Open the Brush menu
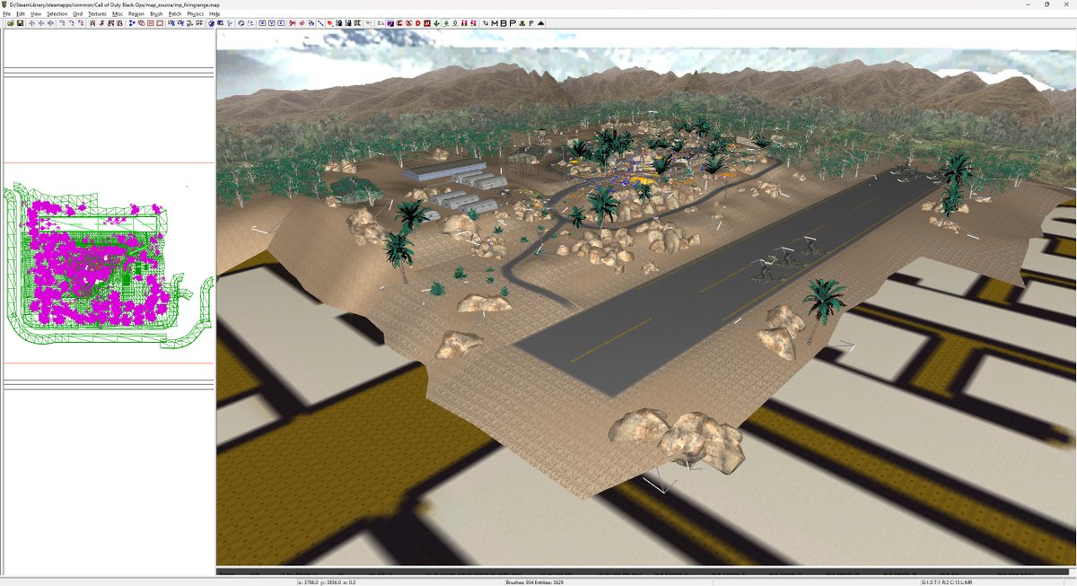This screenshot has width=1077, height=586. [x=156, y=14]
